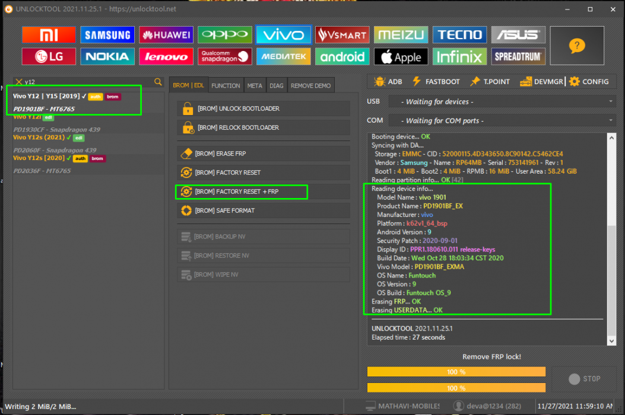
Task: Select the Apple brand logo
Action: [401, 56]
